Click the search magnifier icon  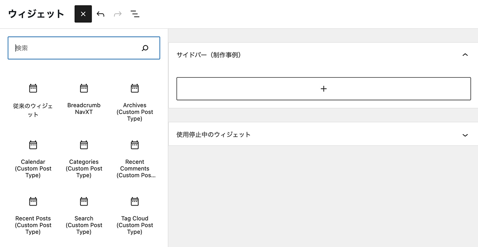145,48
